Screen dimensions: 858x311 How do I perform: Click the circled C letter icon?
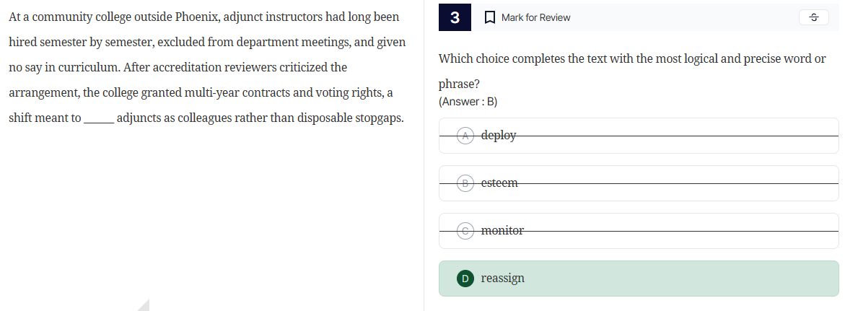coord(466,230)
